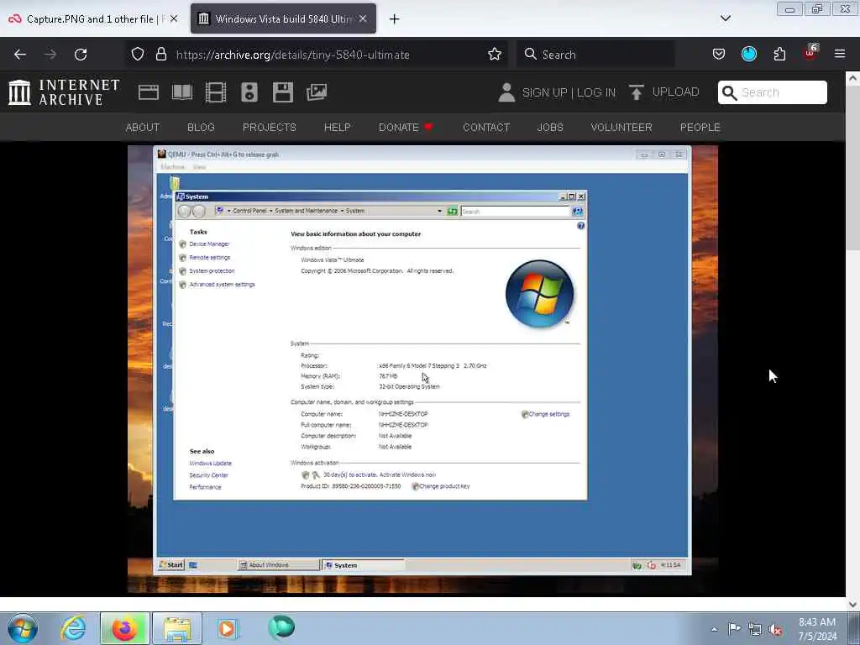Click the address bar URL
Screen dimensions: 860x645
pyautogui.click(x=293, y=55)
